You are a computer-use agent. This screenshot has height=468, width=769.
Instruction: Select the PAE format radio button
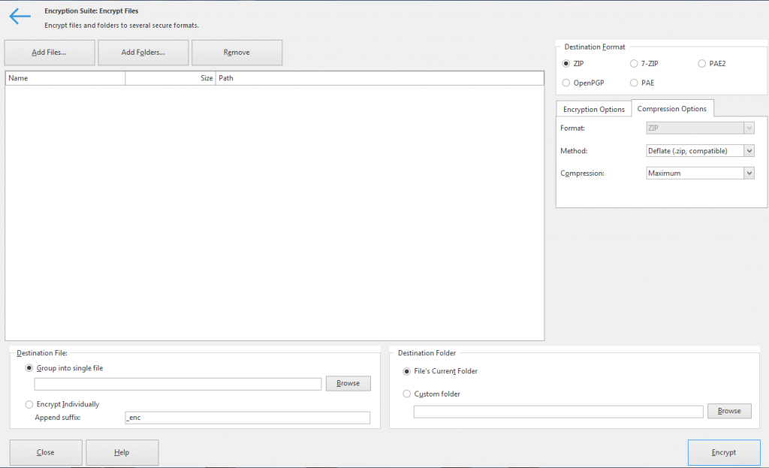(x=634, y=83)
